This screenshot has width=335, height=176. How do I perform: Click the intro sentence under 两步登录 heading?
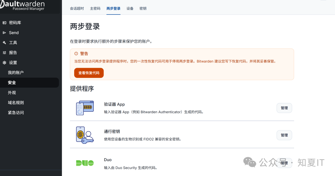(111, 41)
